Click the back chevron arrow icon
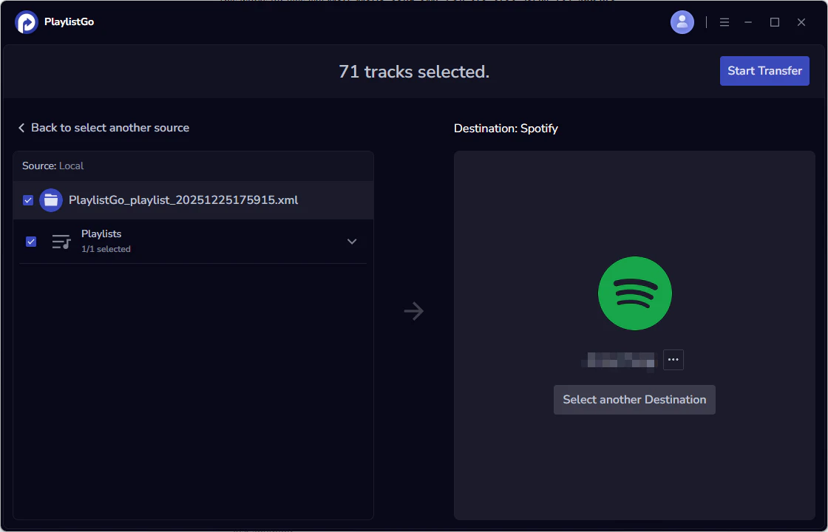The width and height of the screenshot is (828, 532). click(x=21, y=127)
